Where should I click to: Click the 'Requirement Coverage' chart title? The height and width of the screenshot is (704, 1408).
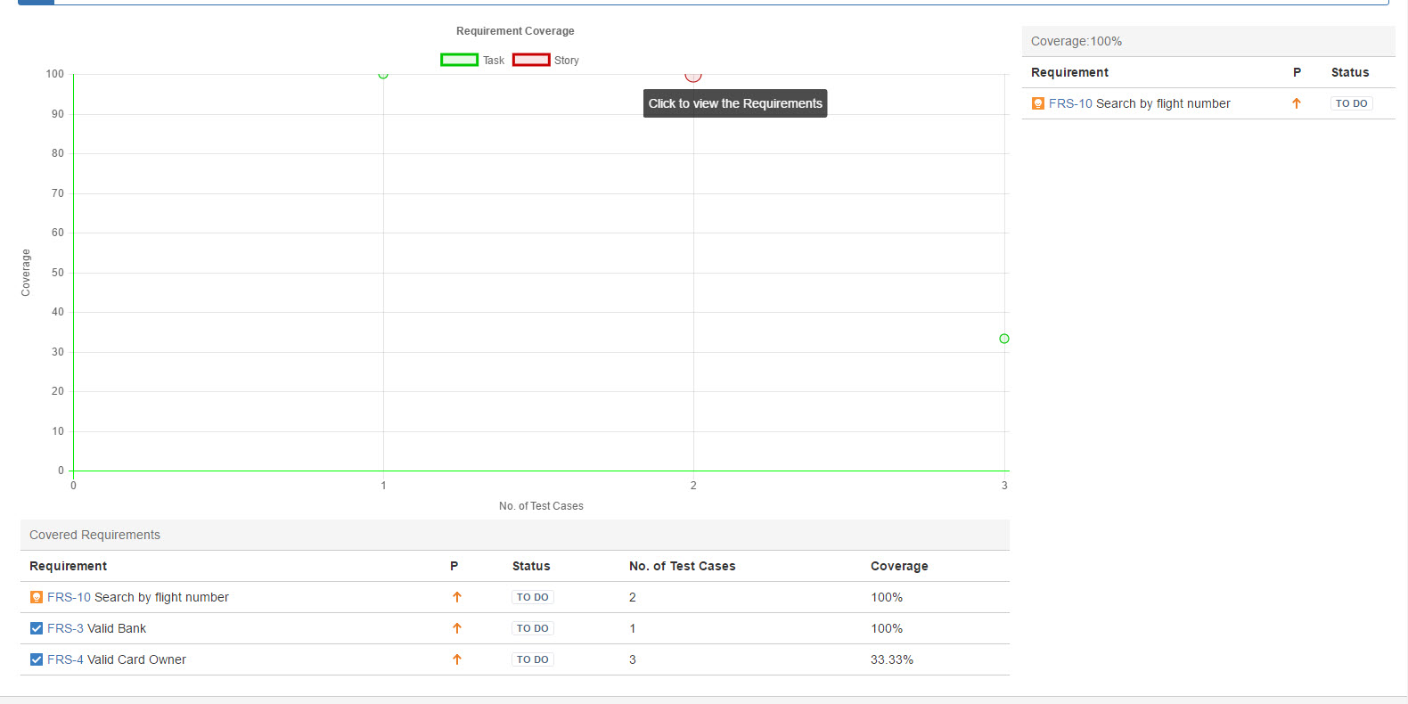[x=515, y=31]
